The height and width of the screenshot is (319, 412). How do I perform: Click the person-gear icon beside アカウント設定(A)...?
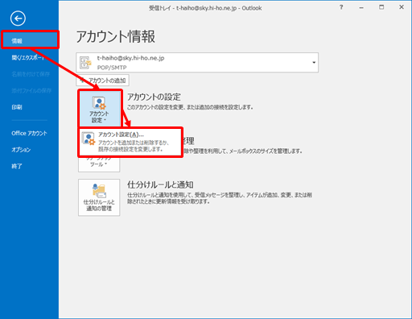[x=89, y=139]
